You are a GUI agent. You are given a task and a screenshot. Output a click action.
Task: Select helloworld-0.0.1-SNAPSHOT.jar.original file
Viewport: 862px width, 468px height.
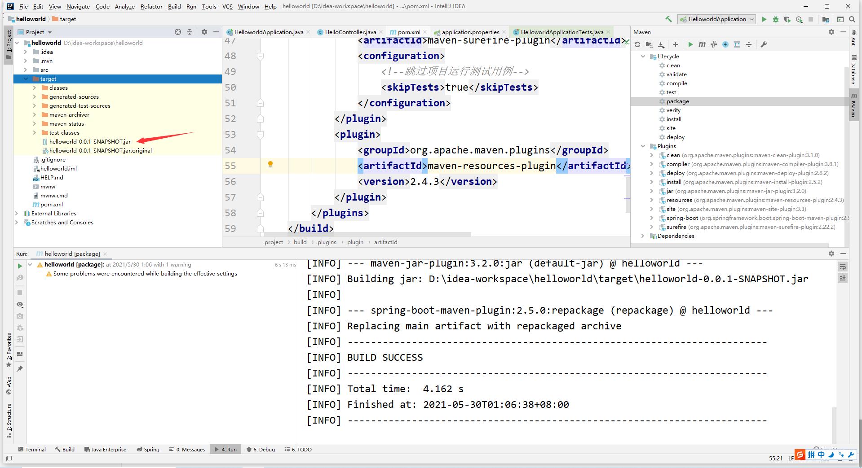click(x=101, y=151)
